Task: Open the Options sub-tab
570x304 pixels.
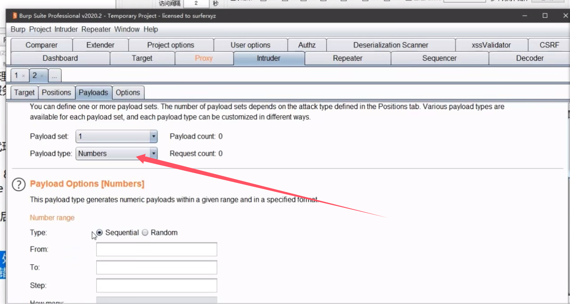Action: pos(128,92)
